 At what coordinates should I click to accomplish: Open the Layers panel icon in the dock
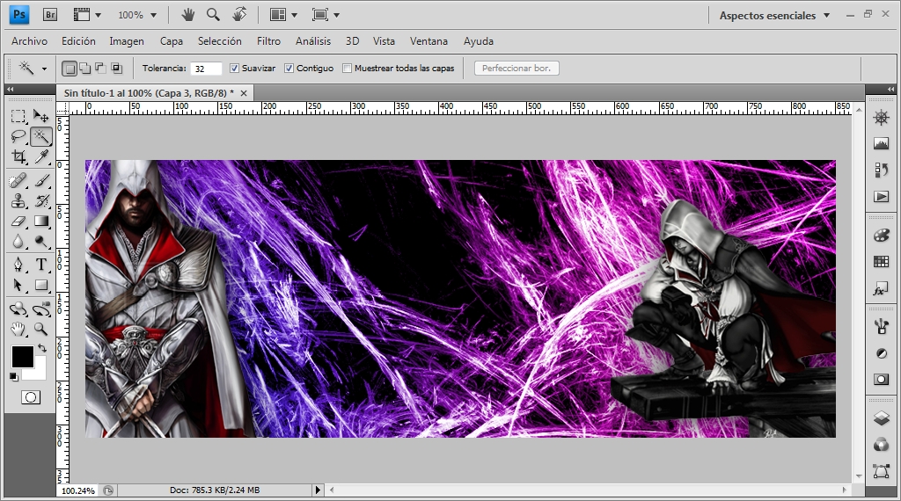(x=881, y=418)
